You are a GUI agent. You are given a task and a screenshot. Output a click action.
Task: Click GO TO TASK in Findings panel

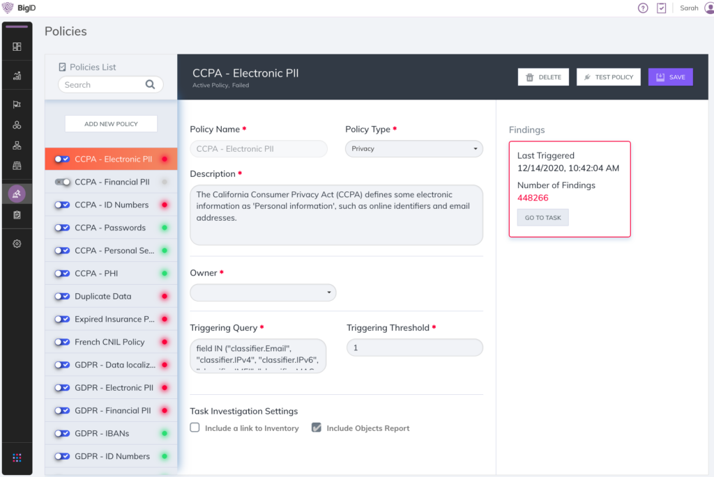(x=542, y=217)
